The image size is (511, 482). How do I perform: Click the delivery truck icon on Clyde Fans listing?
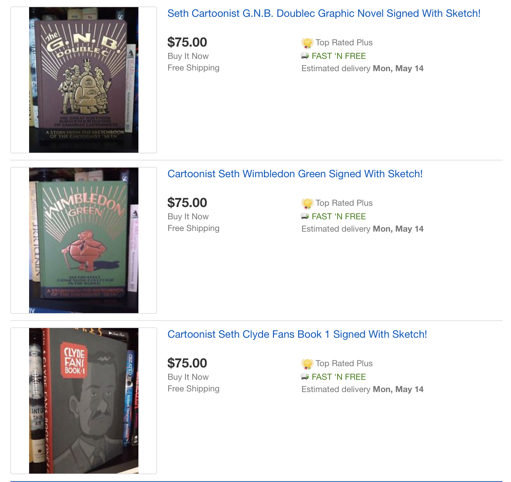pos(305,377)
